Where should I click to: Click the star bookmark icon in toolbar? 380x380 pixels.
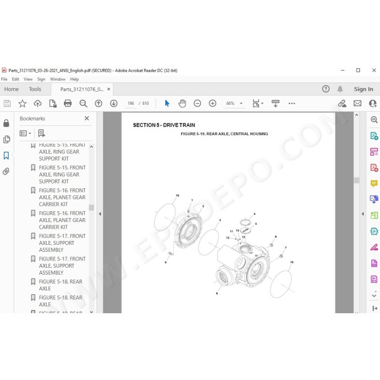point(22,104)
